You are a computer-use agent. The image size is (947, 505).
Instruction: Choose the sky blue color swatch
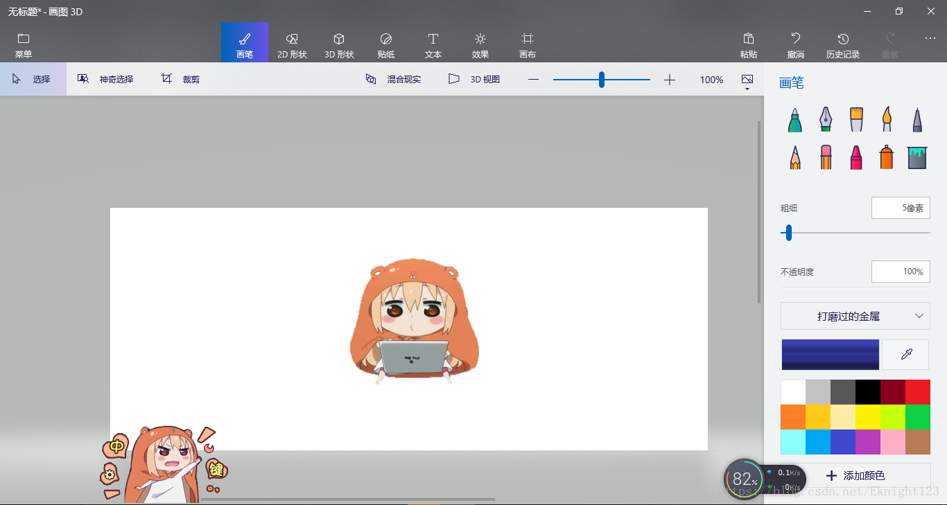click(x=818, y=442)
